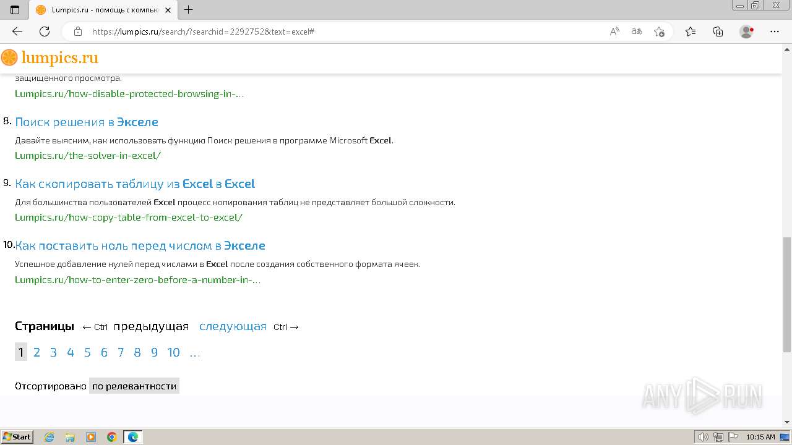Activate Read aloud icon
Viewport: 792px width, 445px height.
coord(614,32)
